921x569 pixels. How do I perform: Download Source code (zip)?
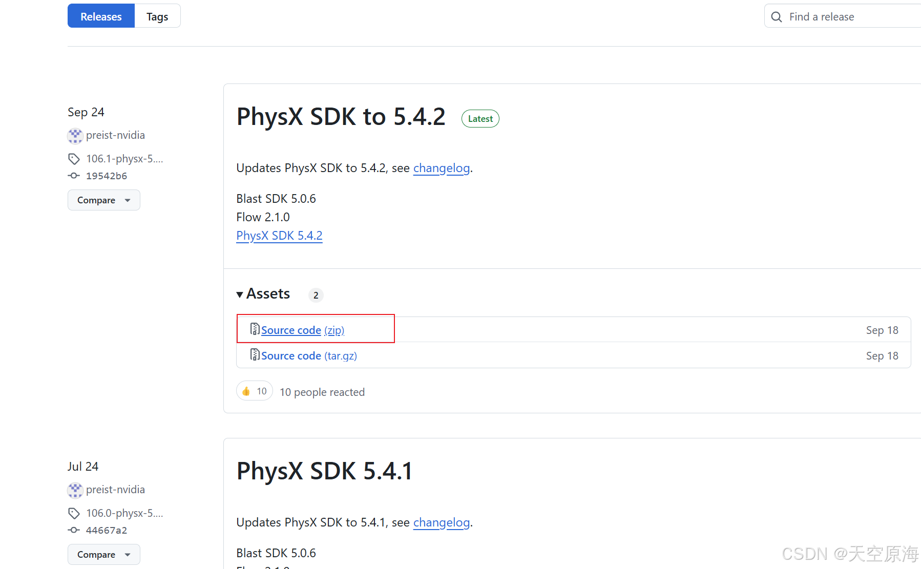(303, 330)
